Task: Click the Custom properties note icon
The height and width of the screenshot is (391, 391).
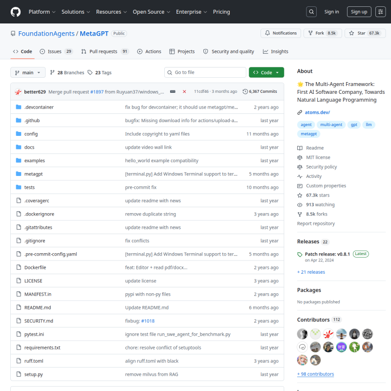Action: tap(300, 186)
